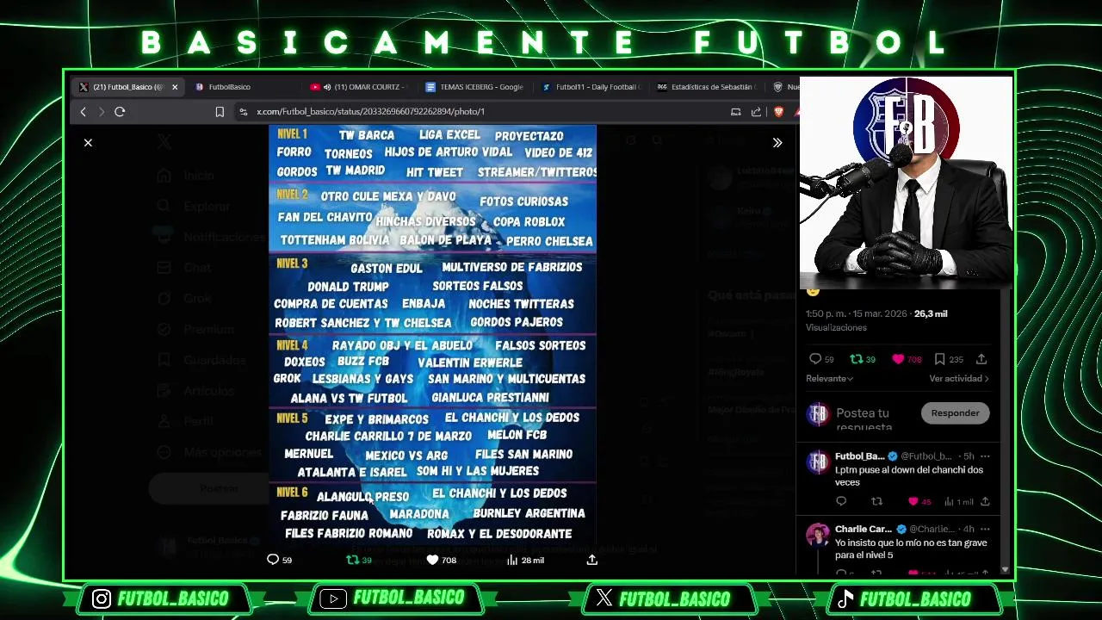Screen dimensions: 1102x620
Task: Reload the current page
Action: pyautogui.click(x=120, y=112)
